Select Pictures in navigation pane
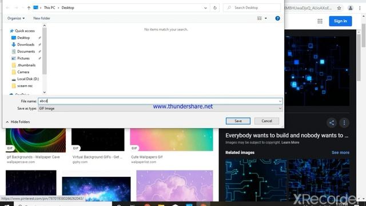The image size is (366, 206). [23, 58]
